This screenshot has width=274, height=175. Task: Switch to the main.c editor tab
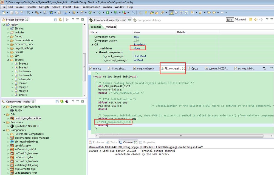pos(95,68)
